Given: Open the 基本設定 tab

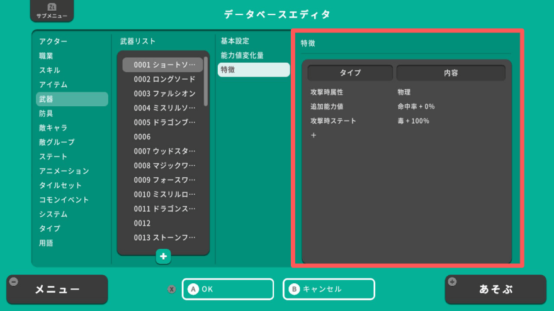Looking at the screenshot, I should click(235, 41).
